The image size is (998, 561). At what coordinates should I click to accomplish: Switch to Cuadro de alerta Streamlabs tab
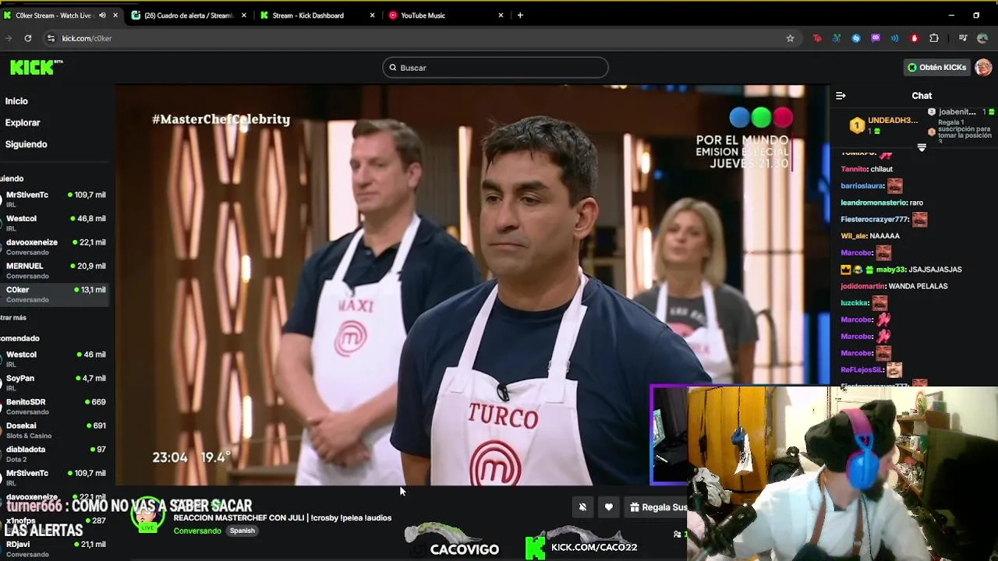point(188,15)
